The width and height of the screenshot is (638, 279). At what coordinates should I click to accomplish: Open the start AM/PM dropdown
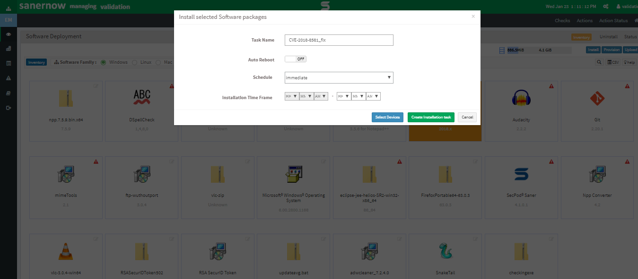(x=321, y=96)
